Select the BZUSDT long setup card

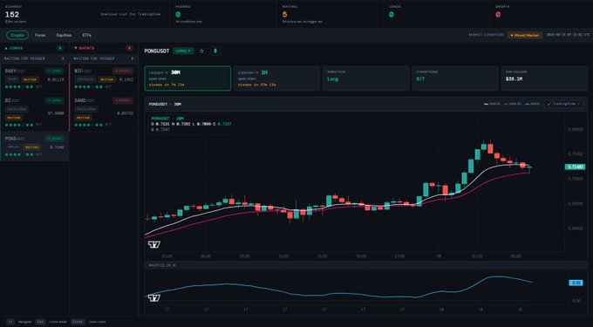click(34, 112)
